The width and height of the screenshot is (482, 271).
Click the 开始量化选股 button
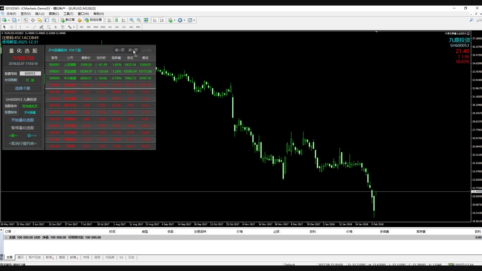coord(23,120)
